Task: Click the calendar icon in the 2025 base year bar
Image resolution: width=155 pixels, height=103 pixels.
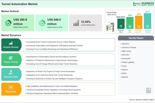Action: [x=130, y=26]
